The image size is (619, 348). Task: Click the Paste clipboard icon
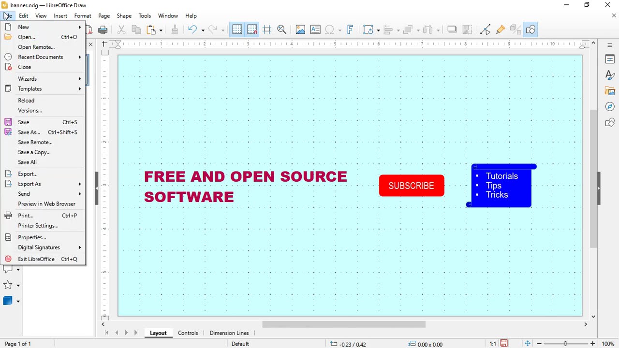click(151, 30)
